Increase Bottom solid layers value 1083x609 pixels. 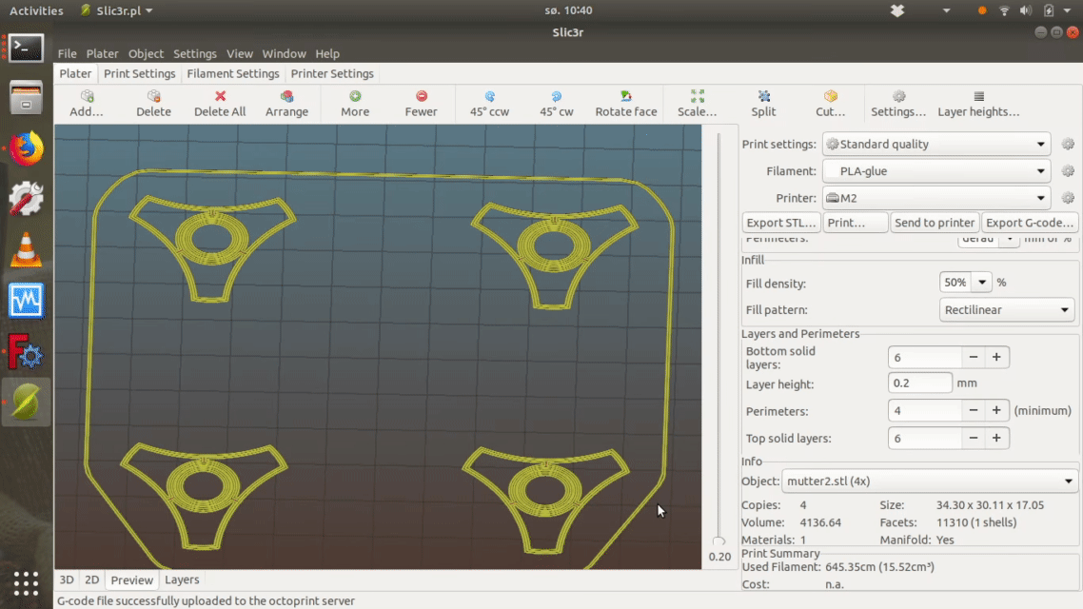pos(996,357)
